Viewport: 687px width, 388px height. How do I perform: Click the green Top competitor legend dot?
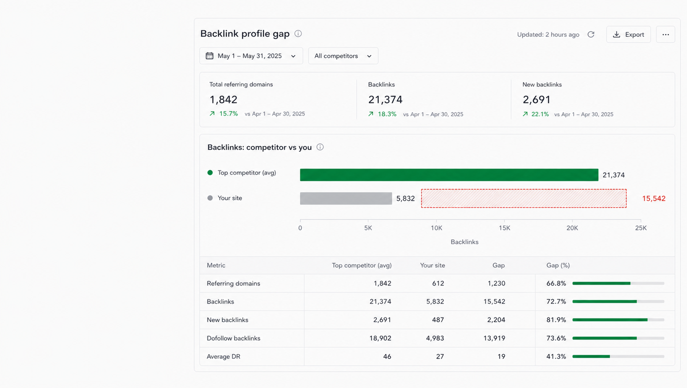point(210,172)
